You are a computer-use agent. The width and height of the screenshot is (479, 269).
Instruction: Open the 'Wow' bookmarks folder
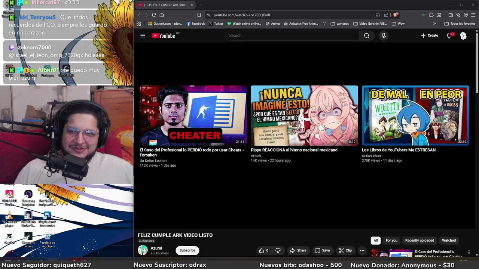coord(398,24)
